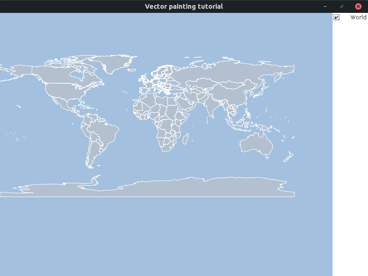Click the Vector painting tutorial title text
Screen dimensions: 368x276
click(184, 6)
